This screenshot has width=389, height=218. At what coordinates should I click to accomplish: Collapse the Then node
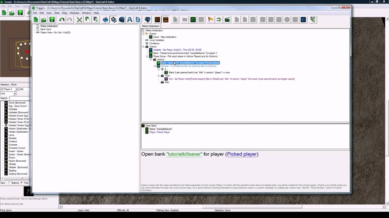[158, 76]
